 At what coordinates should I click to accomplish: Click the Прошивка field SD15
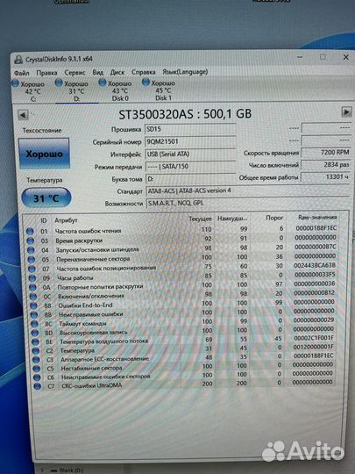coord(190,129)
